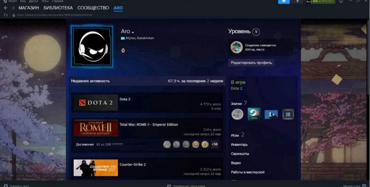Switch to the БИБЛИОТЕКА tab

point(58,8)
